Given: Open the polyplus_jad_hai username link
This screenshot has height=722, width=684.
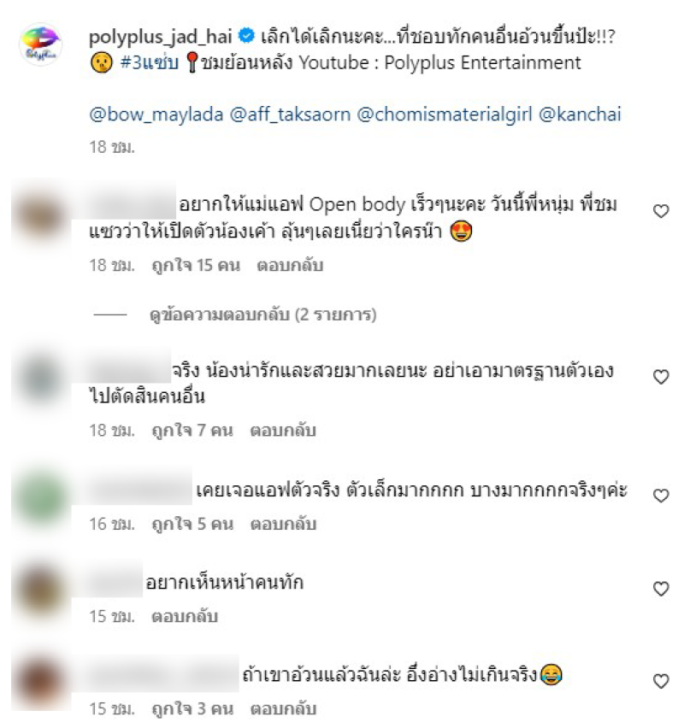Looking at the screenshot, I should point(161,37).
